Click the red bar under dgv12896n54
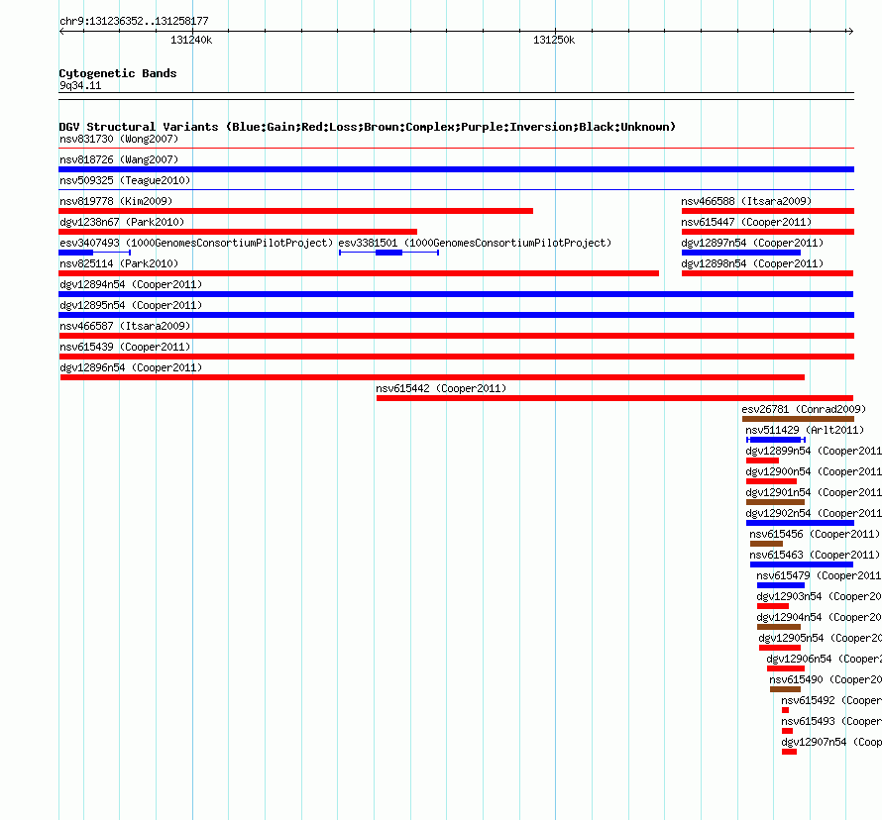882x820 pixels. [432, 377]
